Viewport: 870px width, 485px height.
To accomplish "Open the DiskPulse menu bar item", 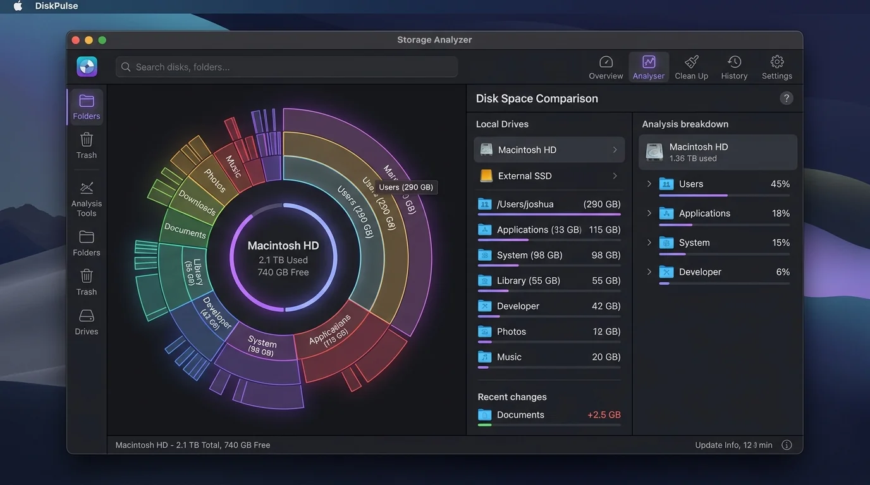I will click(x=56, y=6).
